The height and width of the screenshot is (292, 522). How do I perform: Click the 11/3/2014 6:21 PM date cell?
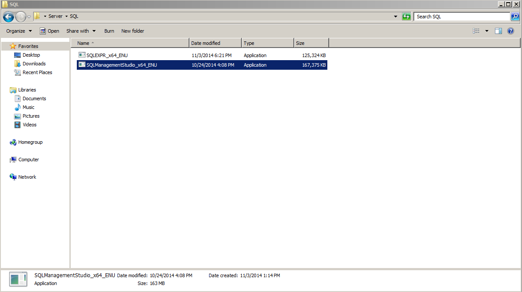pos(211,55)
